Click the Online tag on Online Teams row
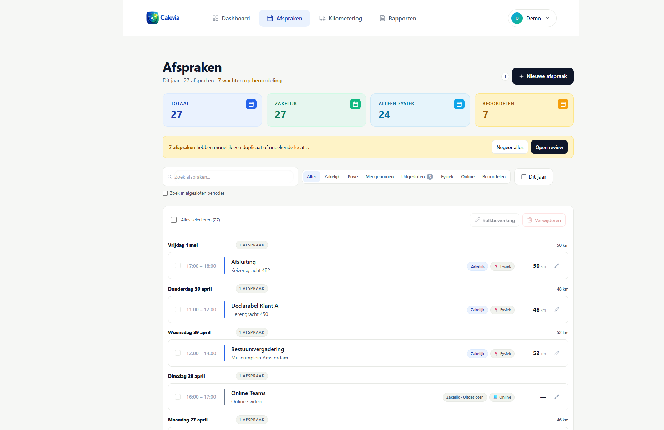This screenshot has width=664, height=430. point(502,397)
